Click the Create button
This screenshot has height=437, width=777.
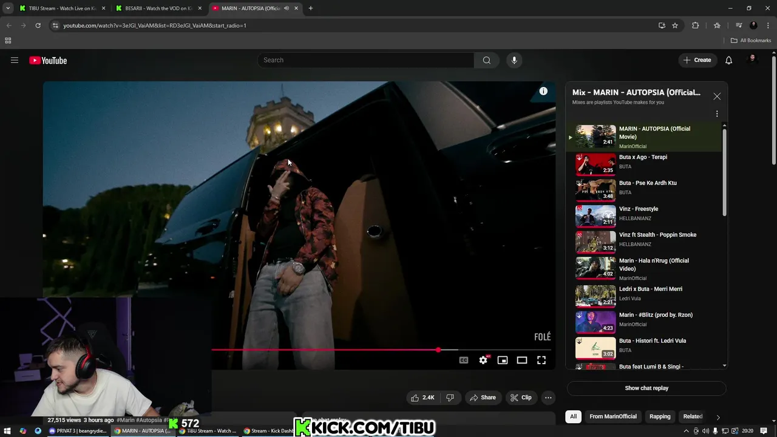[697, 60]
